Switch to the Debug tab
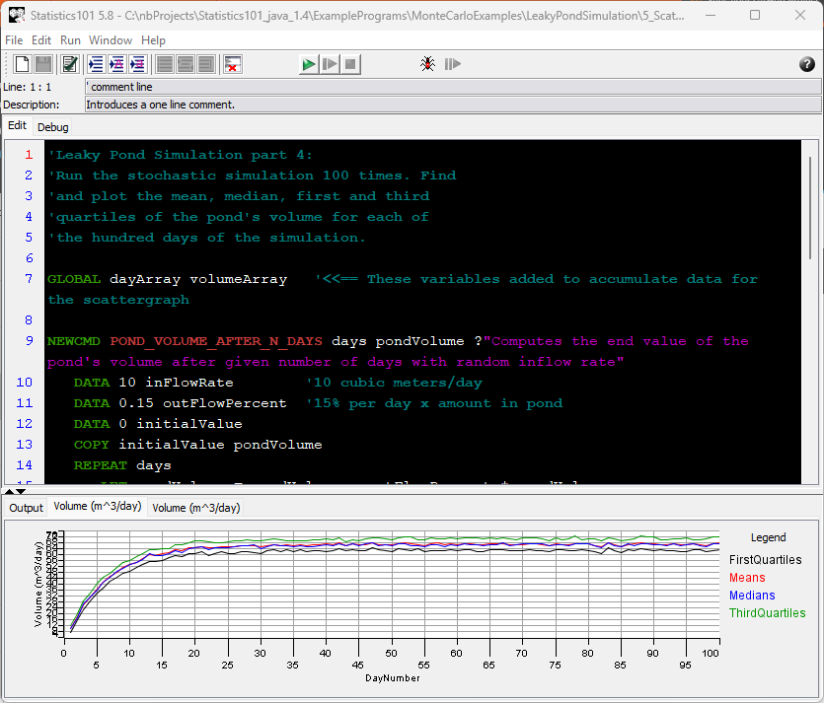This screenshot has width=824, height=703. [53, 127]
